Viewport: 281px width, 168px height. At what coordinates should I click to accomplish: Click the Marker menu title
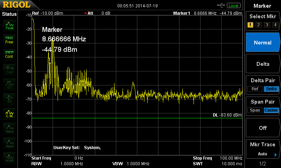pos(262,6)
